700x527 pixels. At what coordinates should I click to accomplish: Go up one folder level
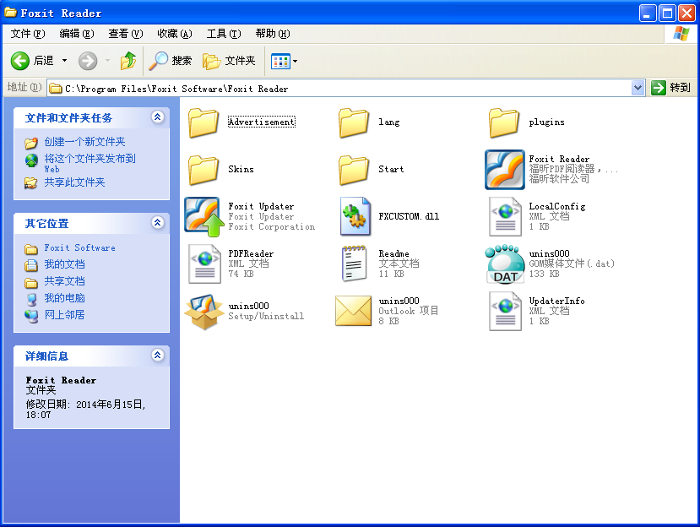pos(128,61)
